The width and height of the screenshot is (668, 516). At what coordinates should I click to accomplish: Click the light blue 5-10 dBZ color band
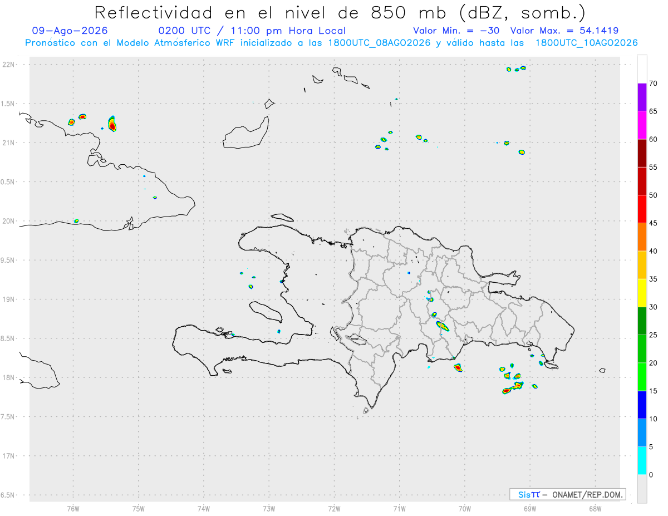click(x=642, y=433)
